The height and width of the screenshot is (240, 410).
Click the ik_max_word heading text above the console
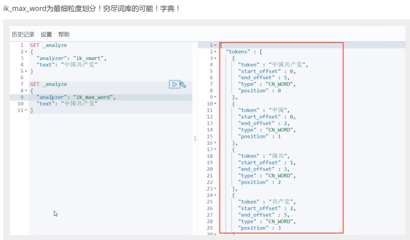pyautogui.click(x=92, y=9)
